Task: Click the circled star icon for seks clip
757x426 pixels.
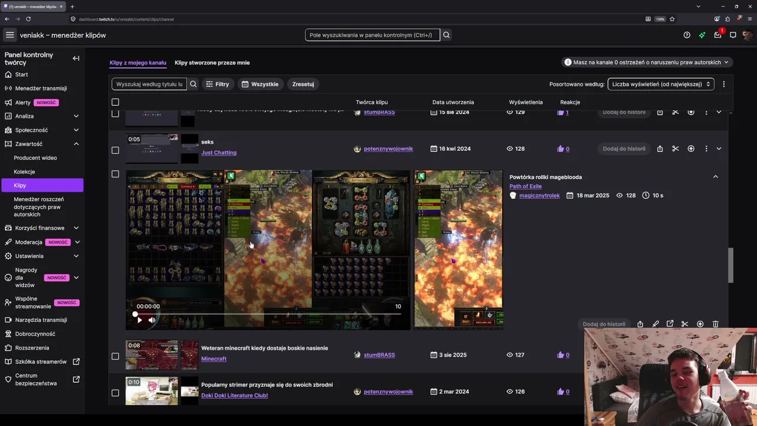Action: [691, 149]
